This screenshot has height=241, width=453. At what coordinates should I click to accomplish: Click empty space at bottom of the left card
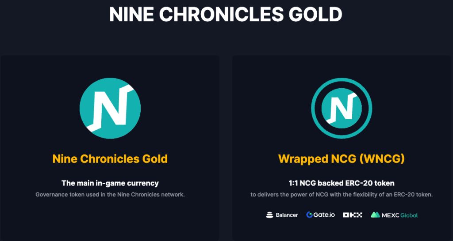110,225
